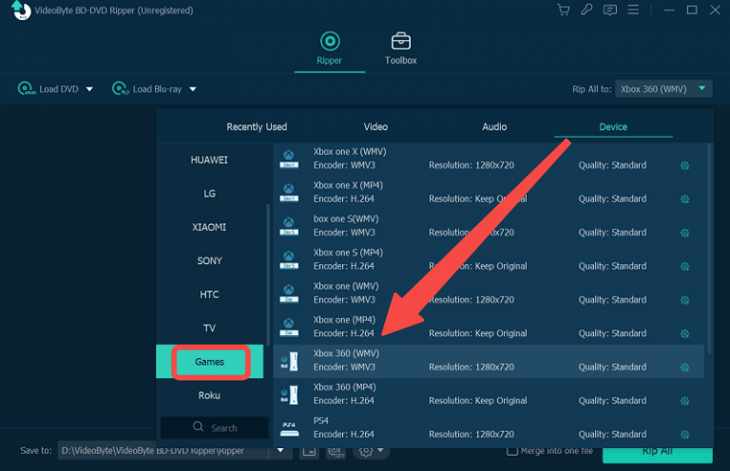Click the Load Blu-ray disc icon
Screen dimensions: 730x471
point(121,88)
